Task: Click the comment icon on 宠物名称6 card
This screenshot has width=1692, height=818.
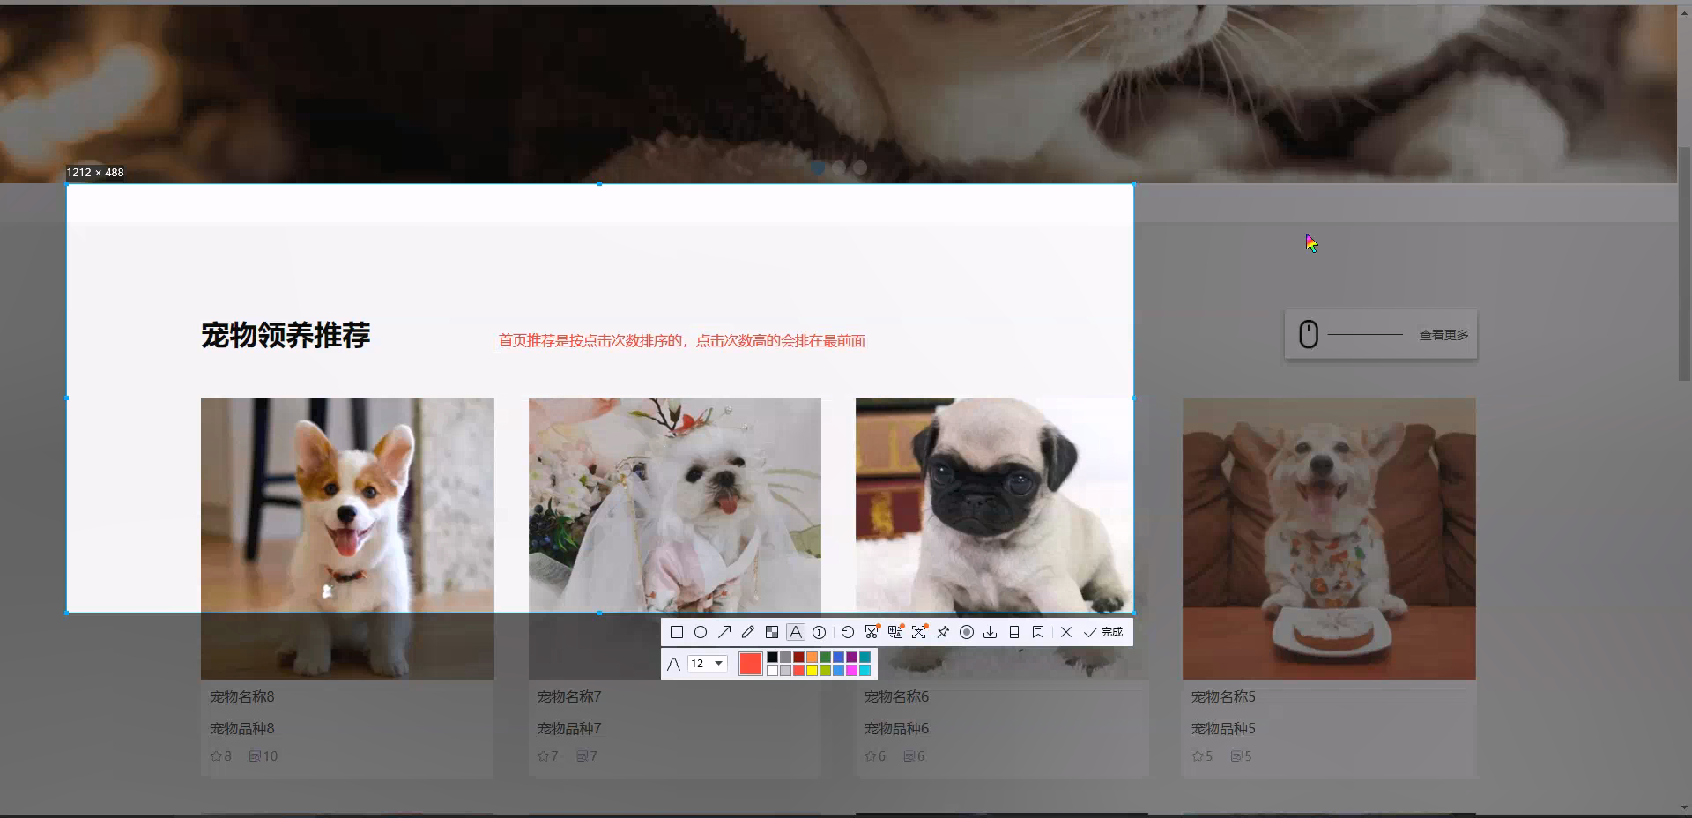Action: 909,755
